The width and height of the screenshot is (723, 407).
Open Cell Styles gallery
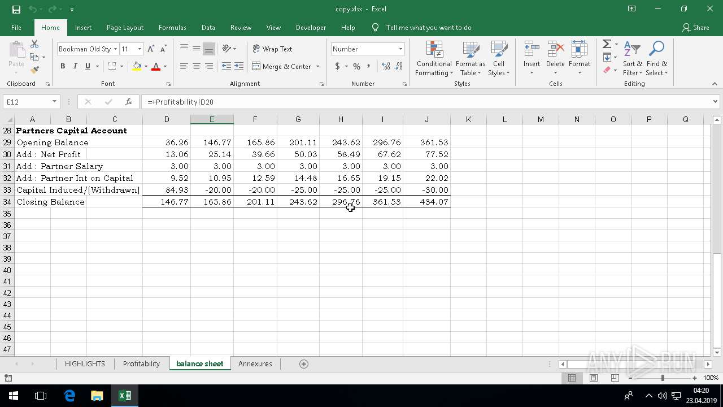499,58
